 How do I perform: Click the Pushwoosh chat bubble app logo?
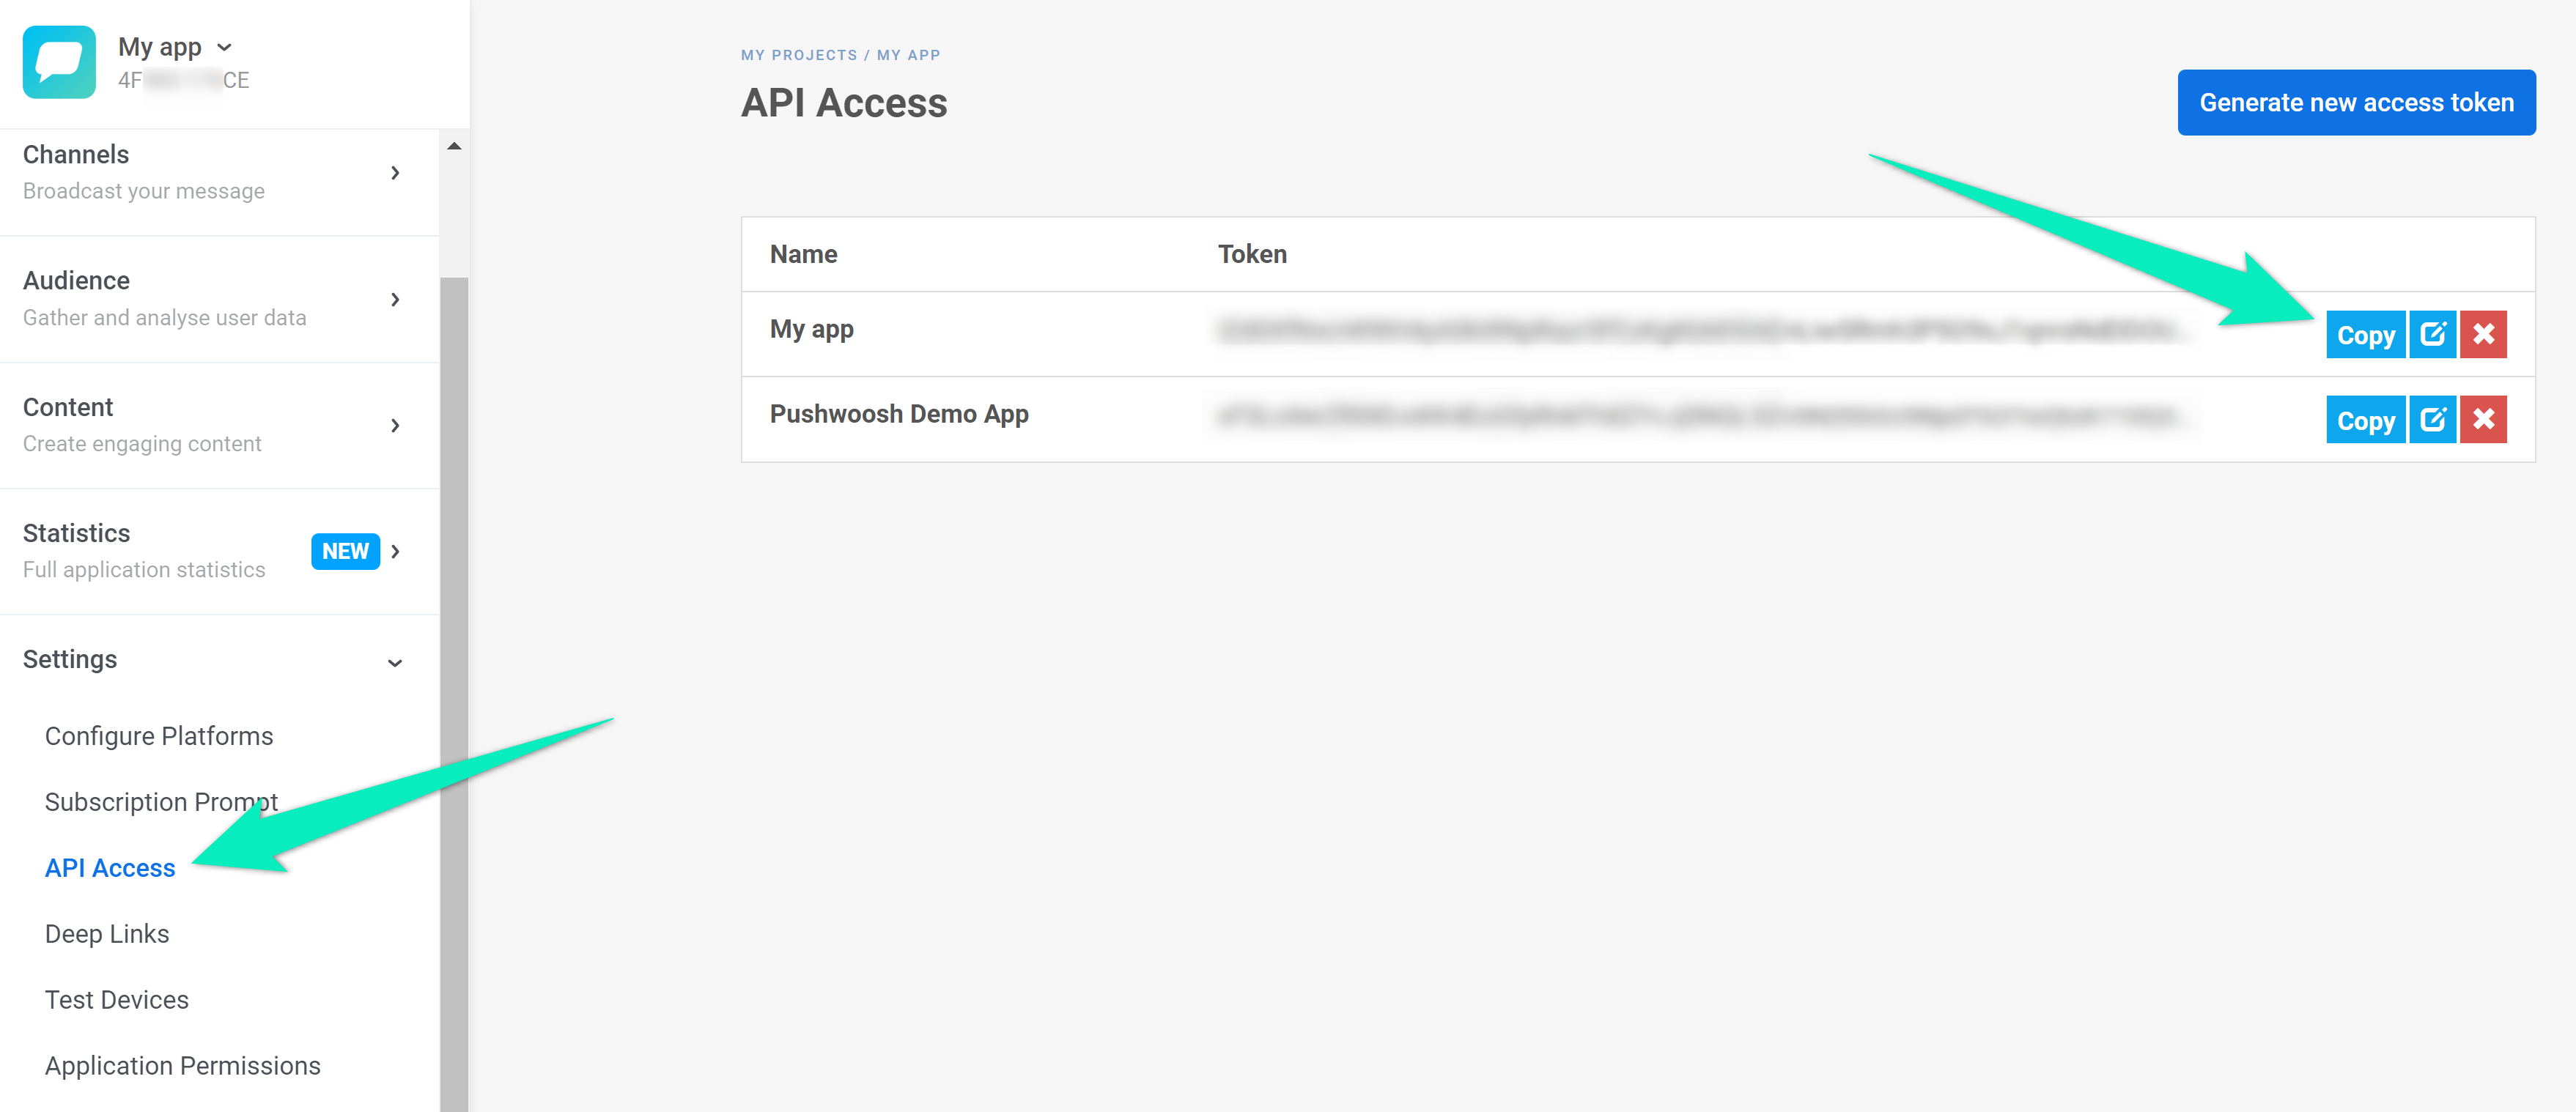[59, 62]
